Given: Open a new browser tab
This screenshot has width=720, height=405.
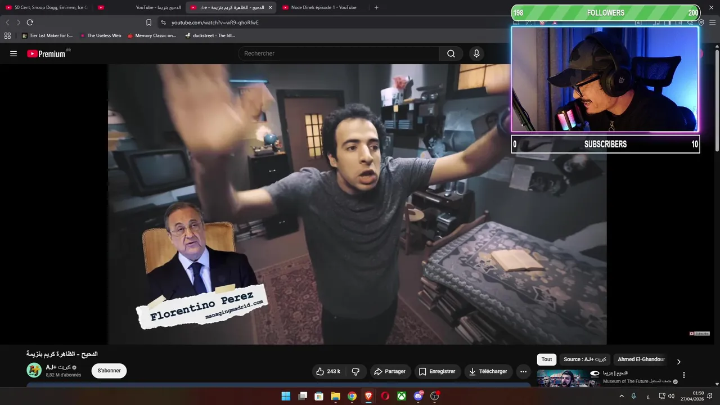Looking at the screenshot, I should coord(376,7).
